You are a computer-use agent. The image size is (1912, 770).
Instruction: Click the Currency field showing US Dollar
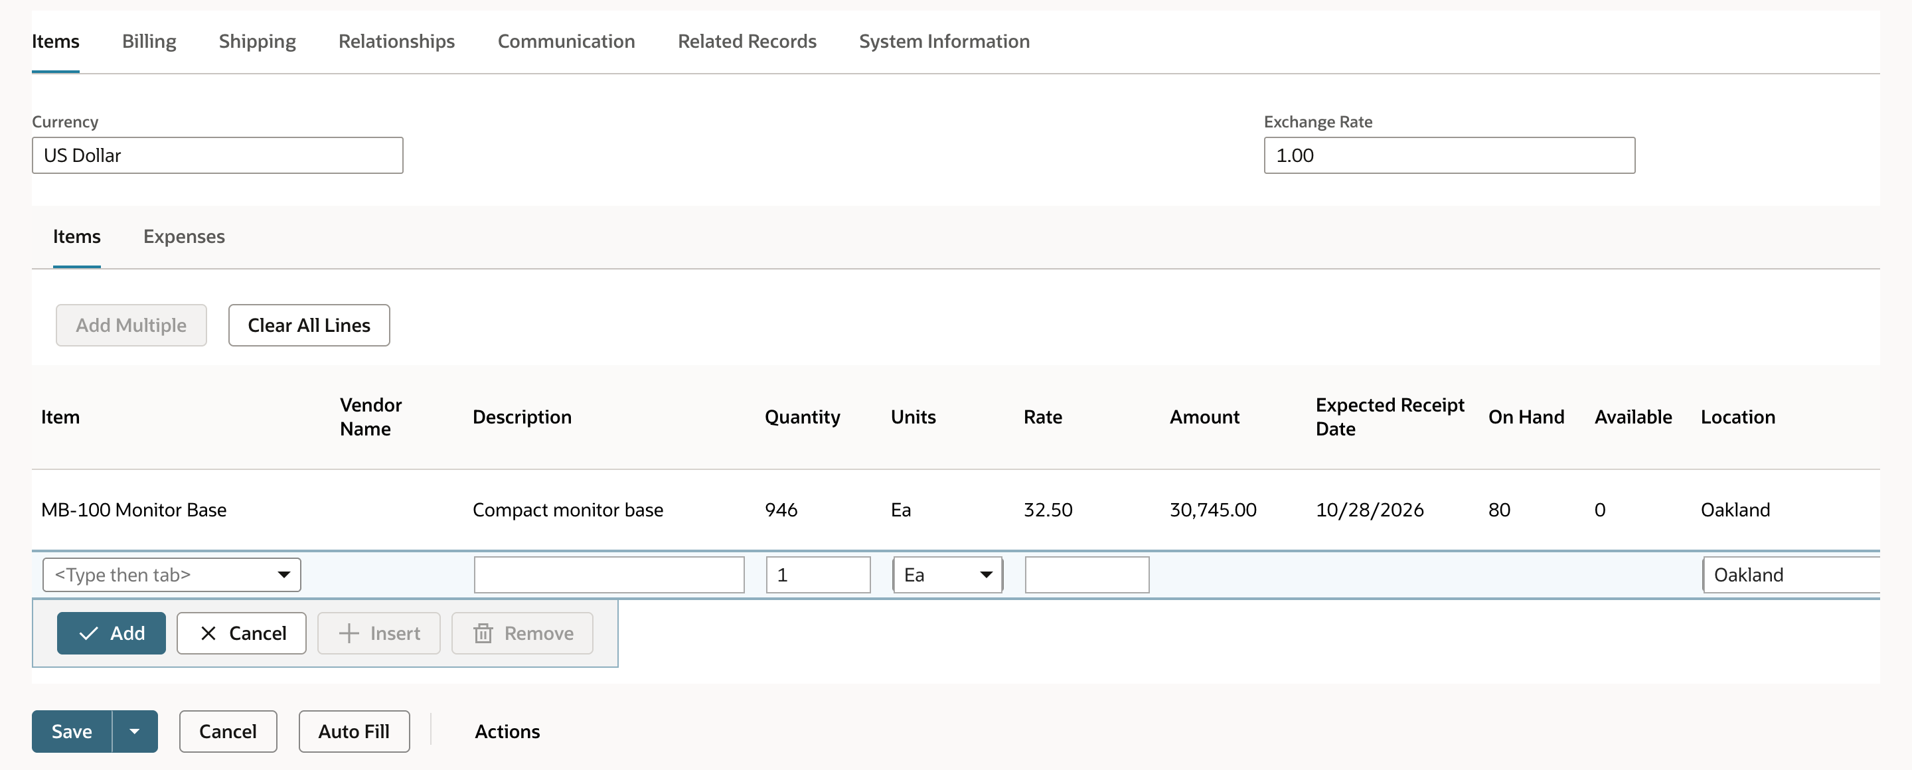click(x=218, y=155)
